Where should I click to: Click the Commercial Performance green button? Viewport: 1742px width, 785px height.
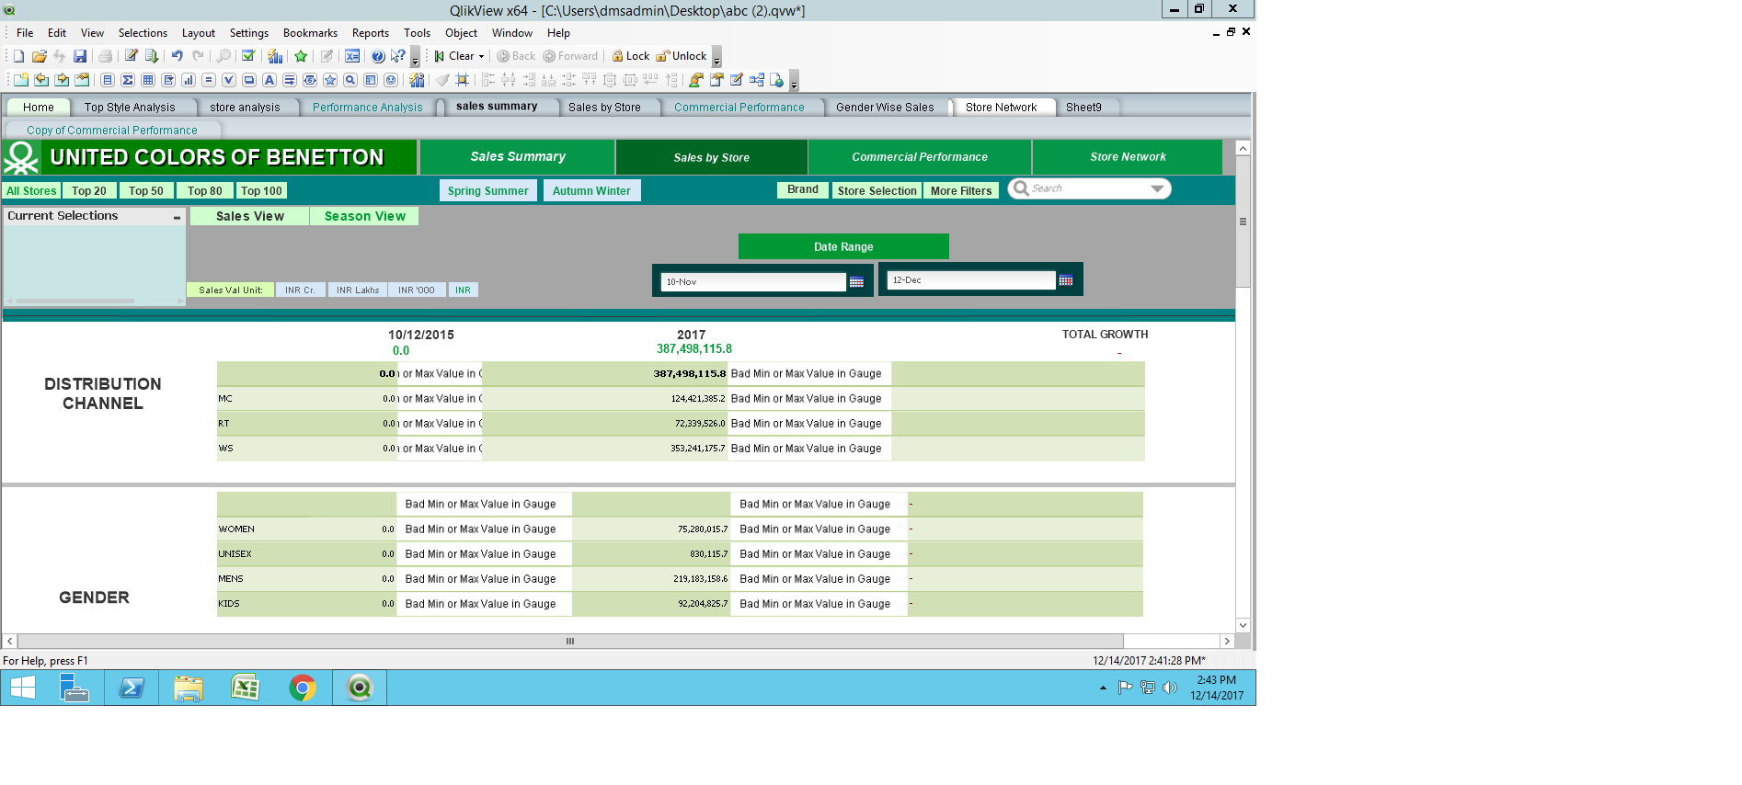click(x=920, y=157)
